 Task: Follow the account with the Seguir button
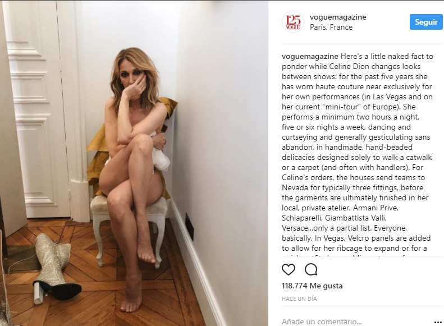click(426, 22)
